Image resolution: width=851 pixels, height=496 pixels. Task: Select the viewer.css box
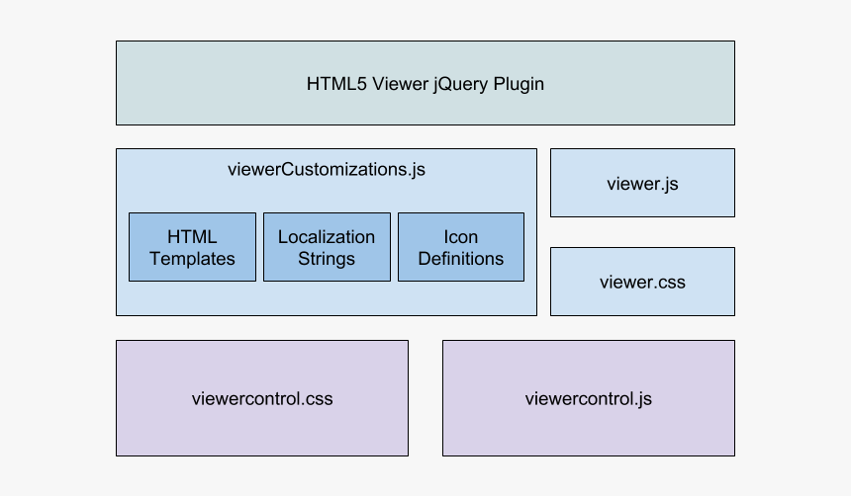(x=642, y=282)
